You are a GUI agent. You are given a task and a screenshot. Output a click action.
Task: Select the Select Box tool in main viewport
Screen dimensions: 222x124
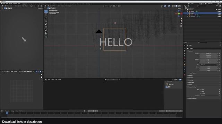click(x=46, y=11)
